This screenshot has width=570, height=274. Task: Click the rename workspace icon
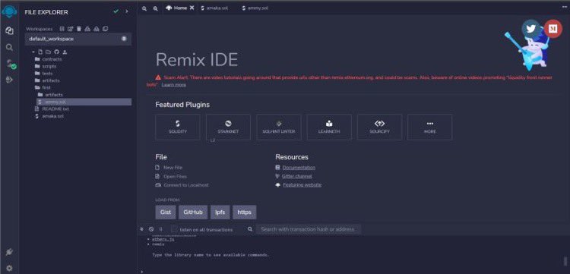(71, 29)
